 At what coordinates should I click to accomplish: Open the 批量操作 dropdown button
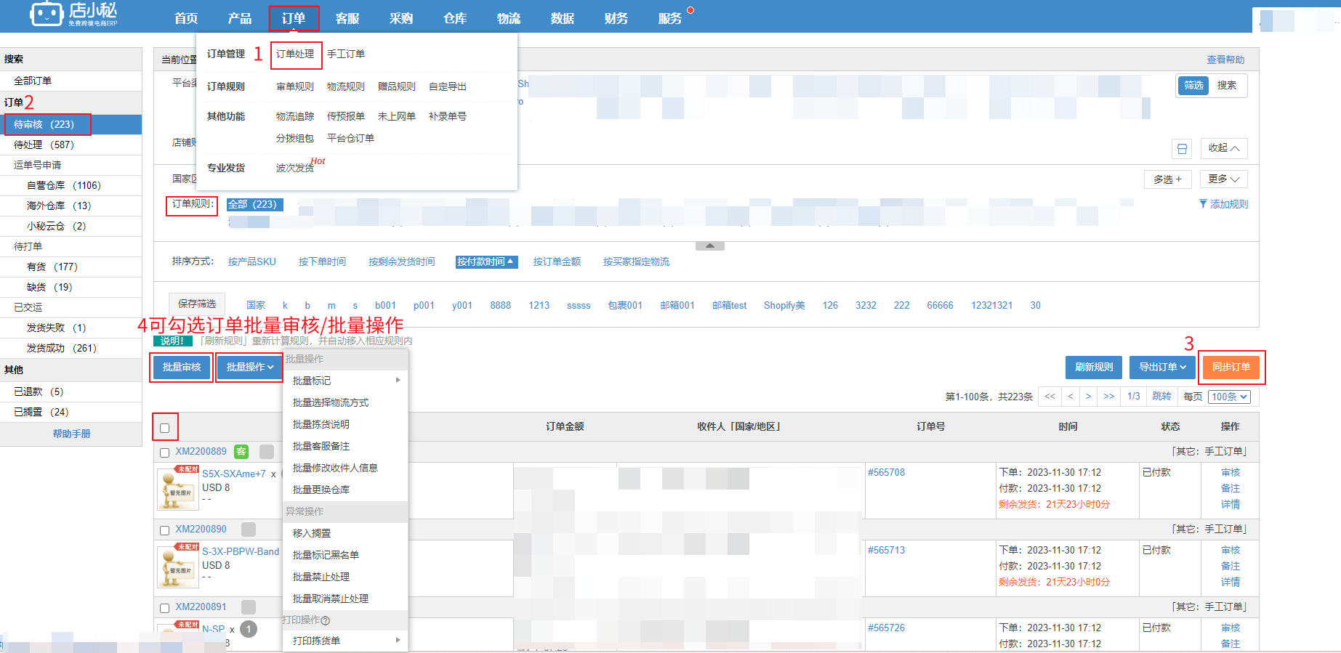pyautogui.click(x=249, y=368)
